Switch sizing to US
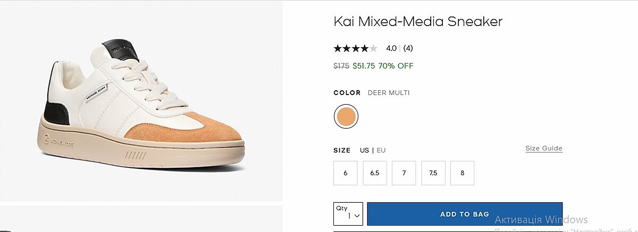The width and height of the screenshot is (638, 232). pos(364,150)
